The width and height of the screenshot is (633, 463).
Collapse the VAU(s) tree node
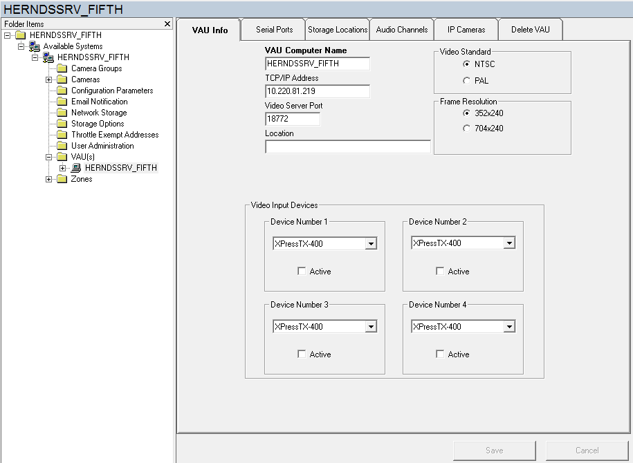[48, 156]
